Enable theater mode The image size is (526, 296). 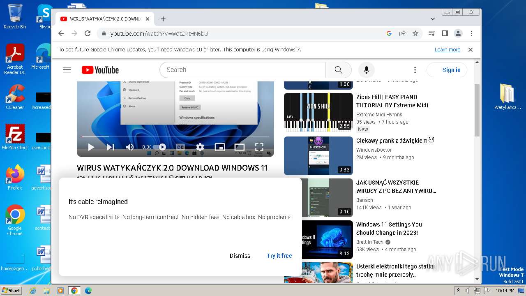[240, 147]
